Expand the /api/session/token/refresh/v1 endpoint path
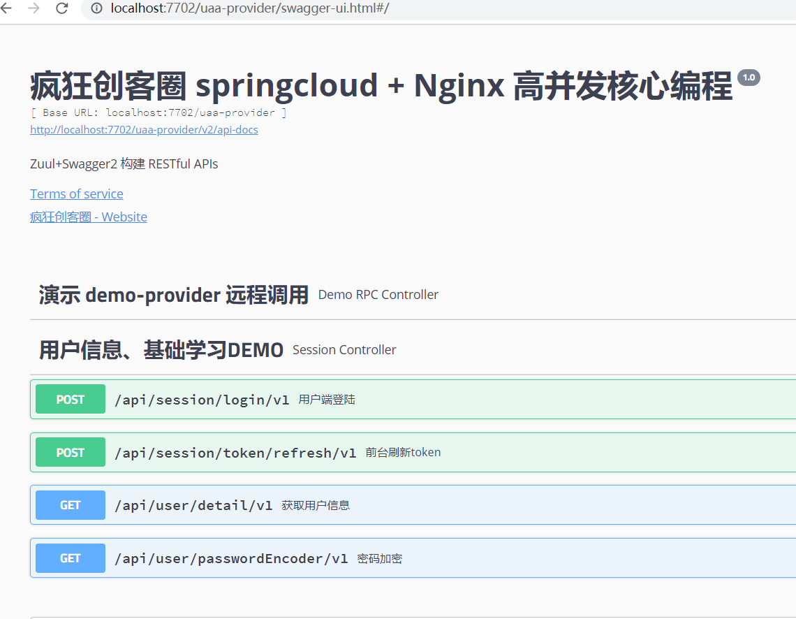Screen dimensions: 796x619 pos(235,453)
